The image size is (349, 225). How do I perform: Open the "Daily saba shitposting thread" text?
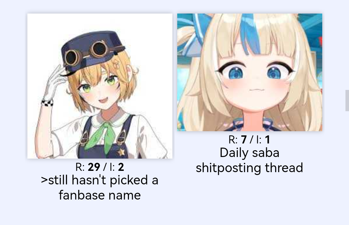tap(249, 160)
